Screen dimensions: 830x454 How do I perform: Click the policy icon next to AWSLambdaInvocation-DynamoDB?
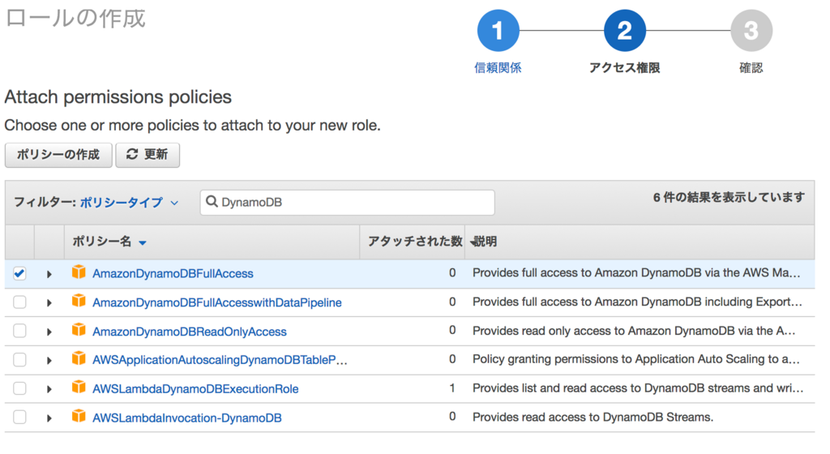[x=79, y=417]
